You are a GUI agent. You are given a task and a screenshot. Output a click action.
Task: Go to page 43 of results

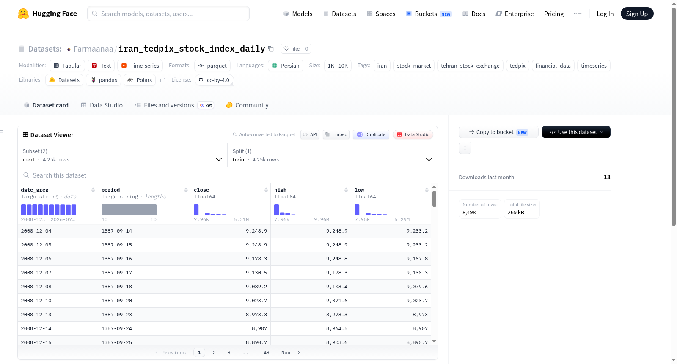tap(266, 353)
